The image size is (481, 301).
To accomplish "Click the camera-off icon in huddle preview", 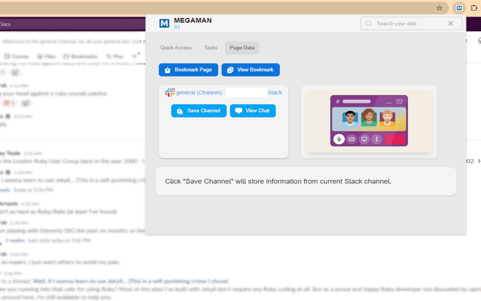I will click(x=351, y=139).
